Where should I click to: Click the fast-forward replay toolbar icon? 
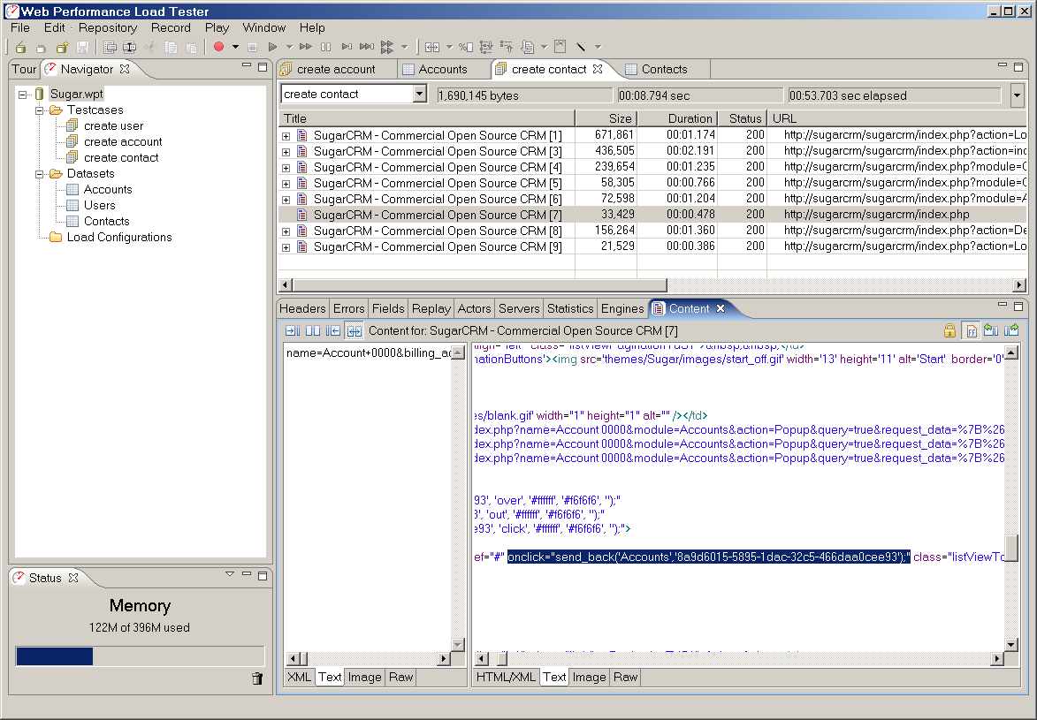[306, 47]
